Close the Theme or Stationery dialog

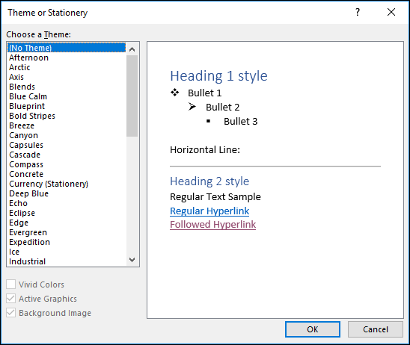391,12
